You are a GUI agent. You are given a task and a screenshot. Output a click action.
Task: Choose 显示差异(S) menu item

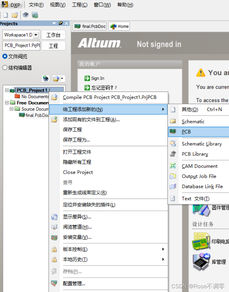point(109,217)
